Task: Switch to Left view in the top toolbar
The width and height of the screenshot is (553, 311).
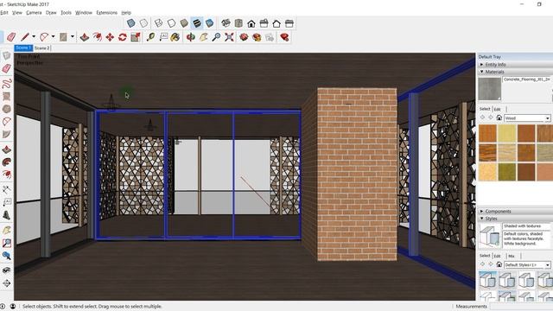Action: tap(289, 23)
